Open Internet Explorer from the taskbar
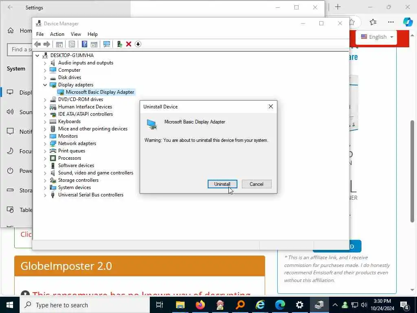The width and height of the screenshot is (417, 313). 260,305
